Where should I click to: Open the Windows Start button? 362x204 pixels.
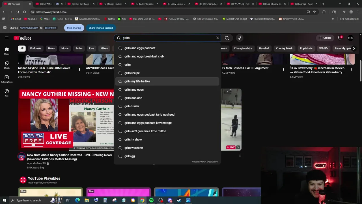click(4, 200)
